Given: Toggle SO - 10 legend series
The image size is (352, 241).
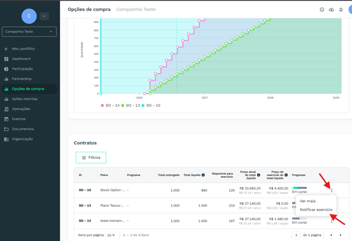Looking at the screenshot, I should point(151,106).
